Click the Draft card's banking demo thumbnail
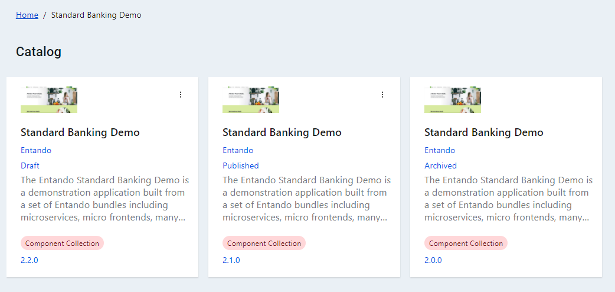The height and width of the screenshot is (292, 615). 49,99
